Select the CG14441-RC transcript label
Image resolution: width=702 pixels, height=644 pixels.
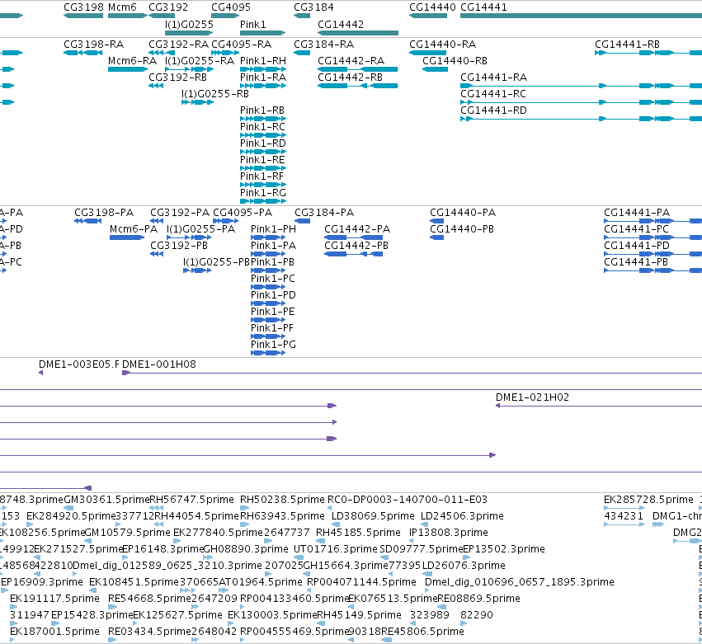click(x=493, y=93)
